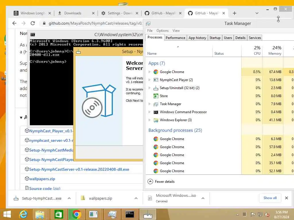The image size is (294, 220).
Task: Expand the Task Manager process entry
Action: click(x=149, y=104)
